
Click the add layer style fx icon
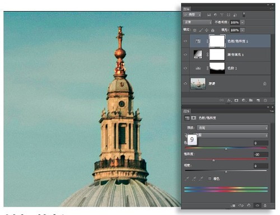point(229,100)
